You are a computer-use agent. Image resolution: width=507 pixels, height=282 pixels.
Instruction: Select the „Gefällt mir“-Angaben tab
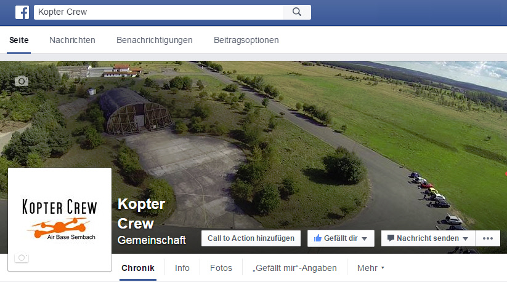click(294, 268)
